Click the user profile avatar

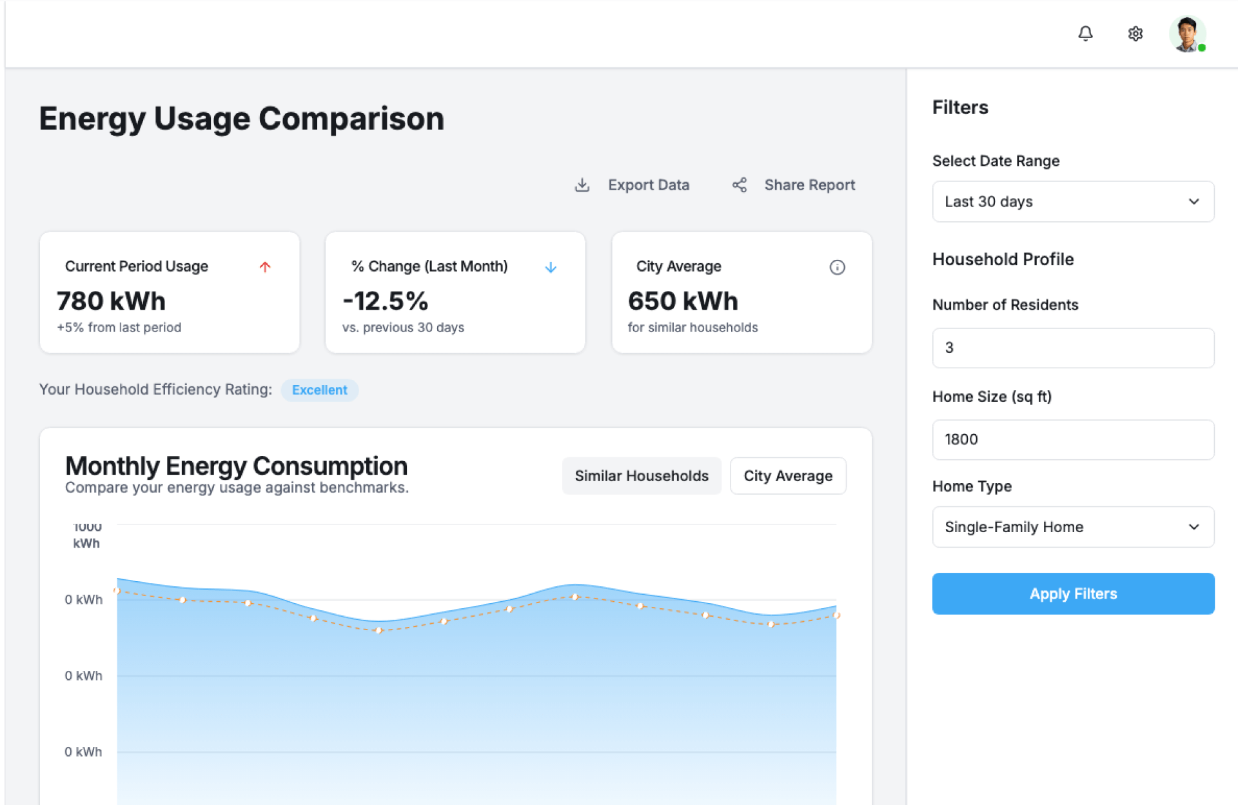(x=1187, y=34)
